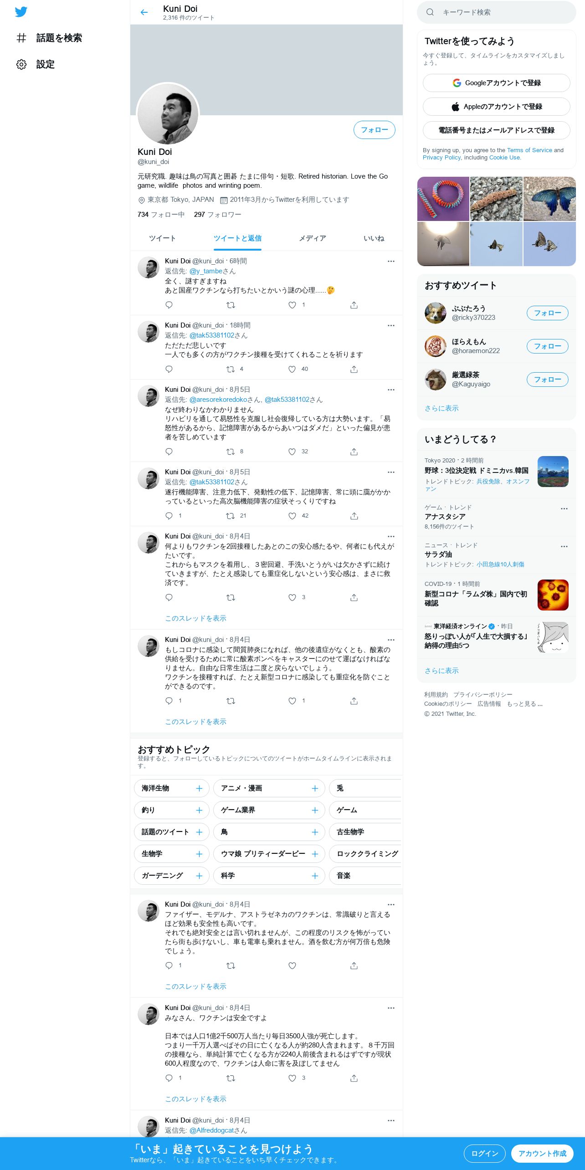Open more menu on みなさん、ワクチン tweet

(391, 1008)
